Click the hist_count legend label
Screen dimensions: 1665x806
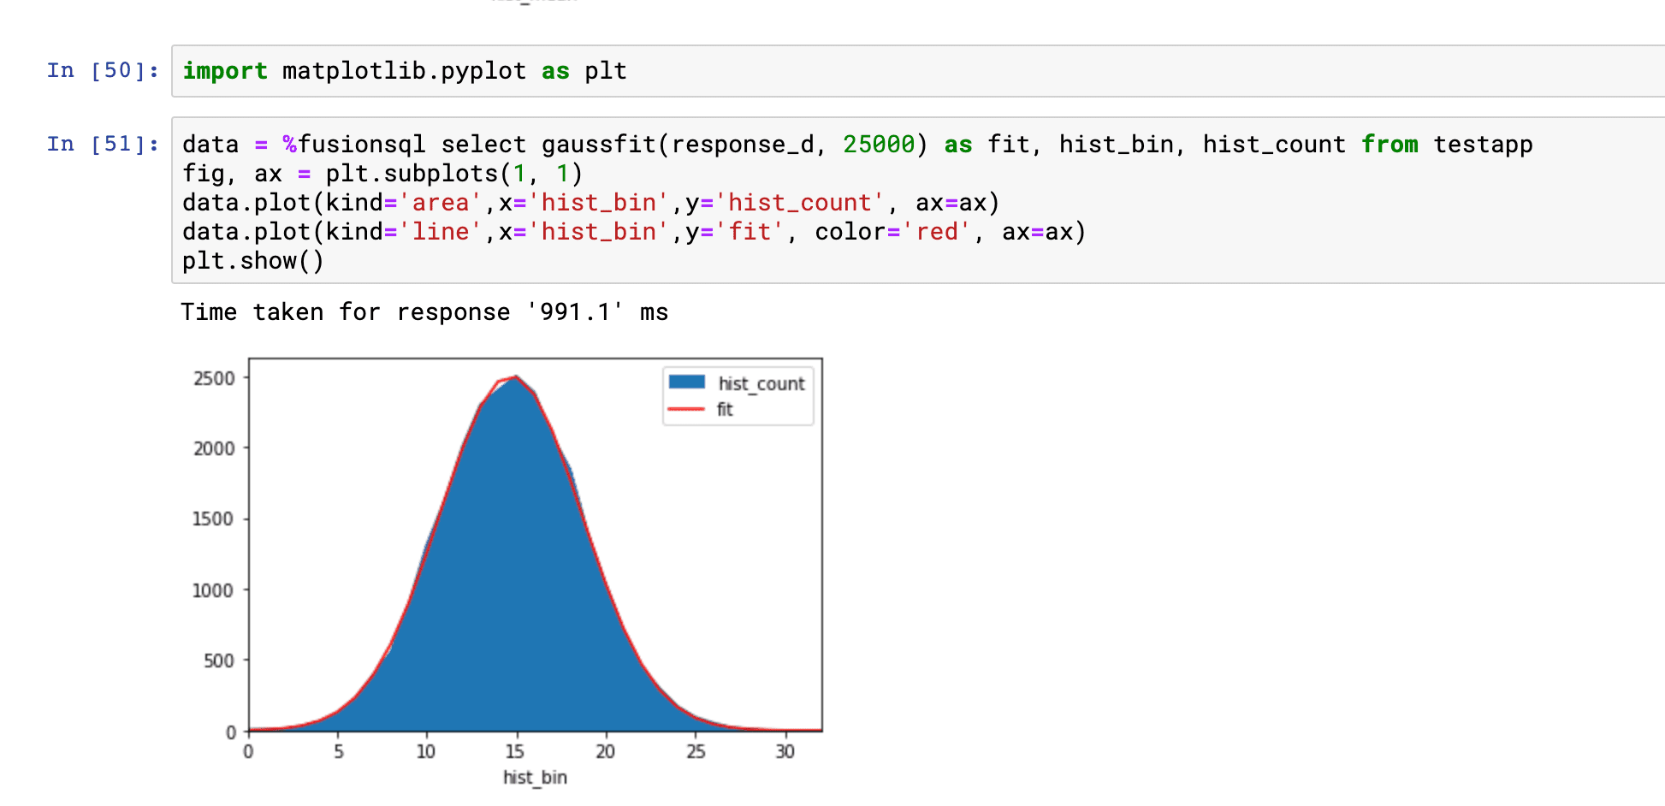pos(762,382)
